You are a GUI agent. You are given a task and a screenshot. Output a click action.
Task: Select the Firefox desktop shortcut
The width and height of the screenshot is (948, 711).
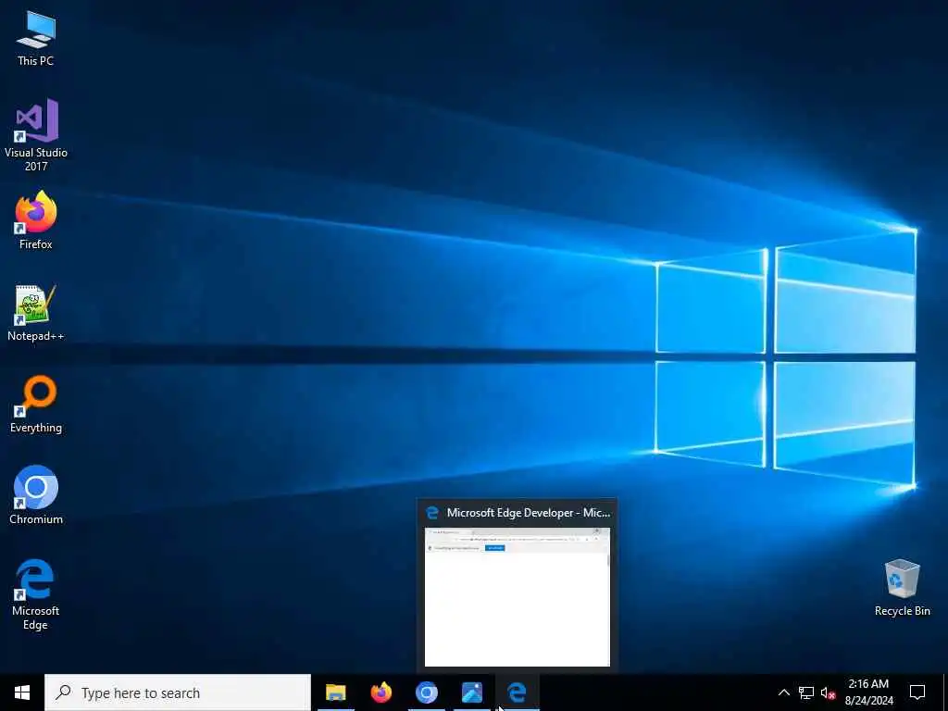click(x=36, y=220)
